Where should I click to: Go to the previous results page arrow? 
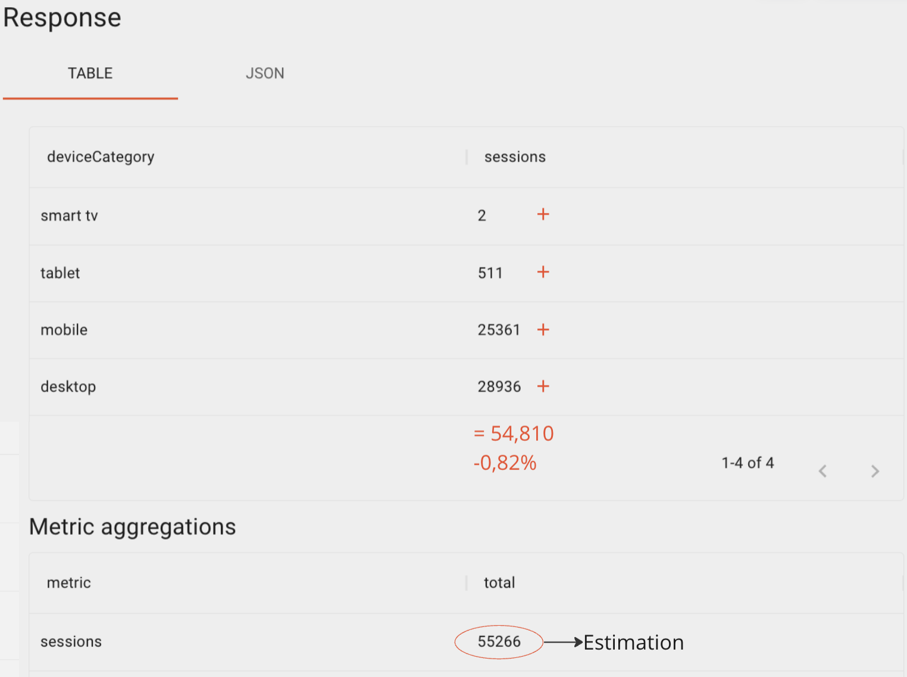[x=822, y=471]
